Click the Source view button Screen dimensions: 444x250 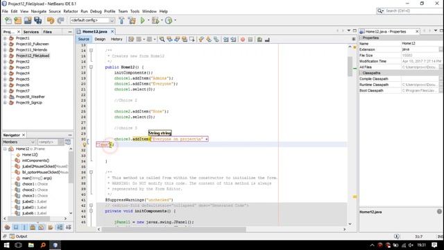[83, 39]
